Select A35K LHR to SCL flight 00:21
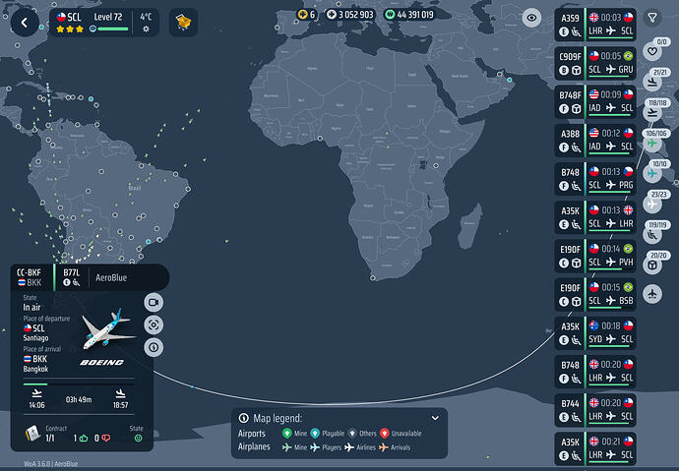 pyautogui.click(x=595, y=448)
